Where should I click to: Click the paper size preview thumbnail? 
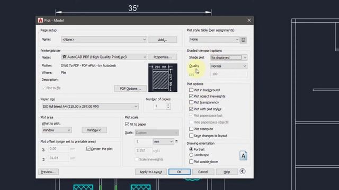[x=163, y=78]
